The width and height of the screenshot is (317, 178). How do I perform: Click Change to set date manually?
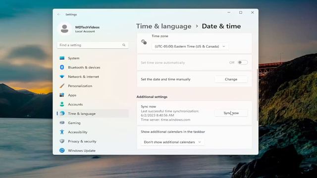pyautogui.click(x=231, y=79)
